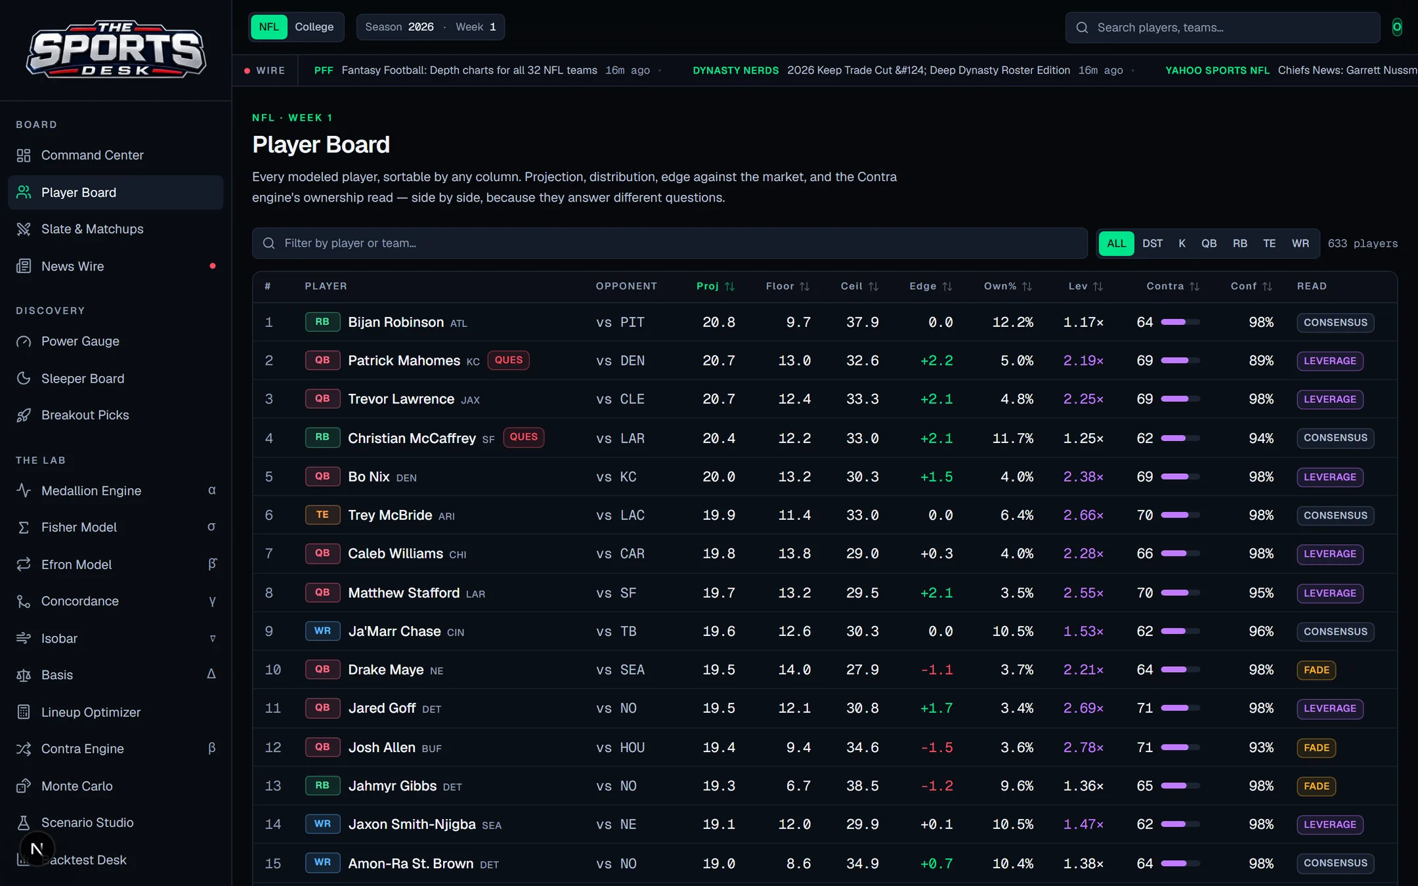Screen dimensions: 1418x886
Task: Sort table by Own% column
Action: click(x=1008, y=286)
